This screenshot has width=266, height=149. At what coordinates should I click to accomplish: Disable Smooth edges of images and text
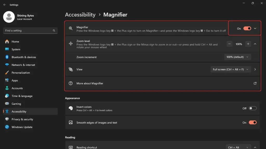[252, 123]
